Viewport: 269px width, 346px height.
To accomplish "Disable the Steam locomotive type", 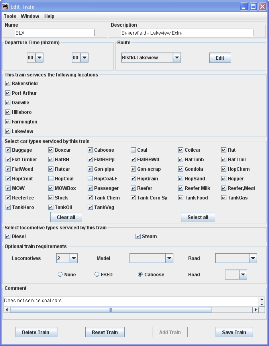I will point(138,237).
